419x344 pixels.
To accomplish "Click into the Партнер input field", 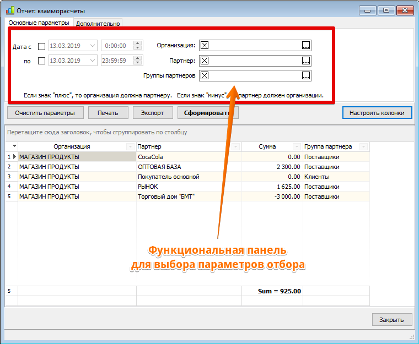I will click(255, 61).
